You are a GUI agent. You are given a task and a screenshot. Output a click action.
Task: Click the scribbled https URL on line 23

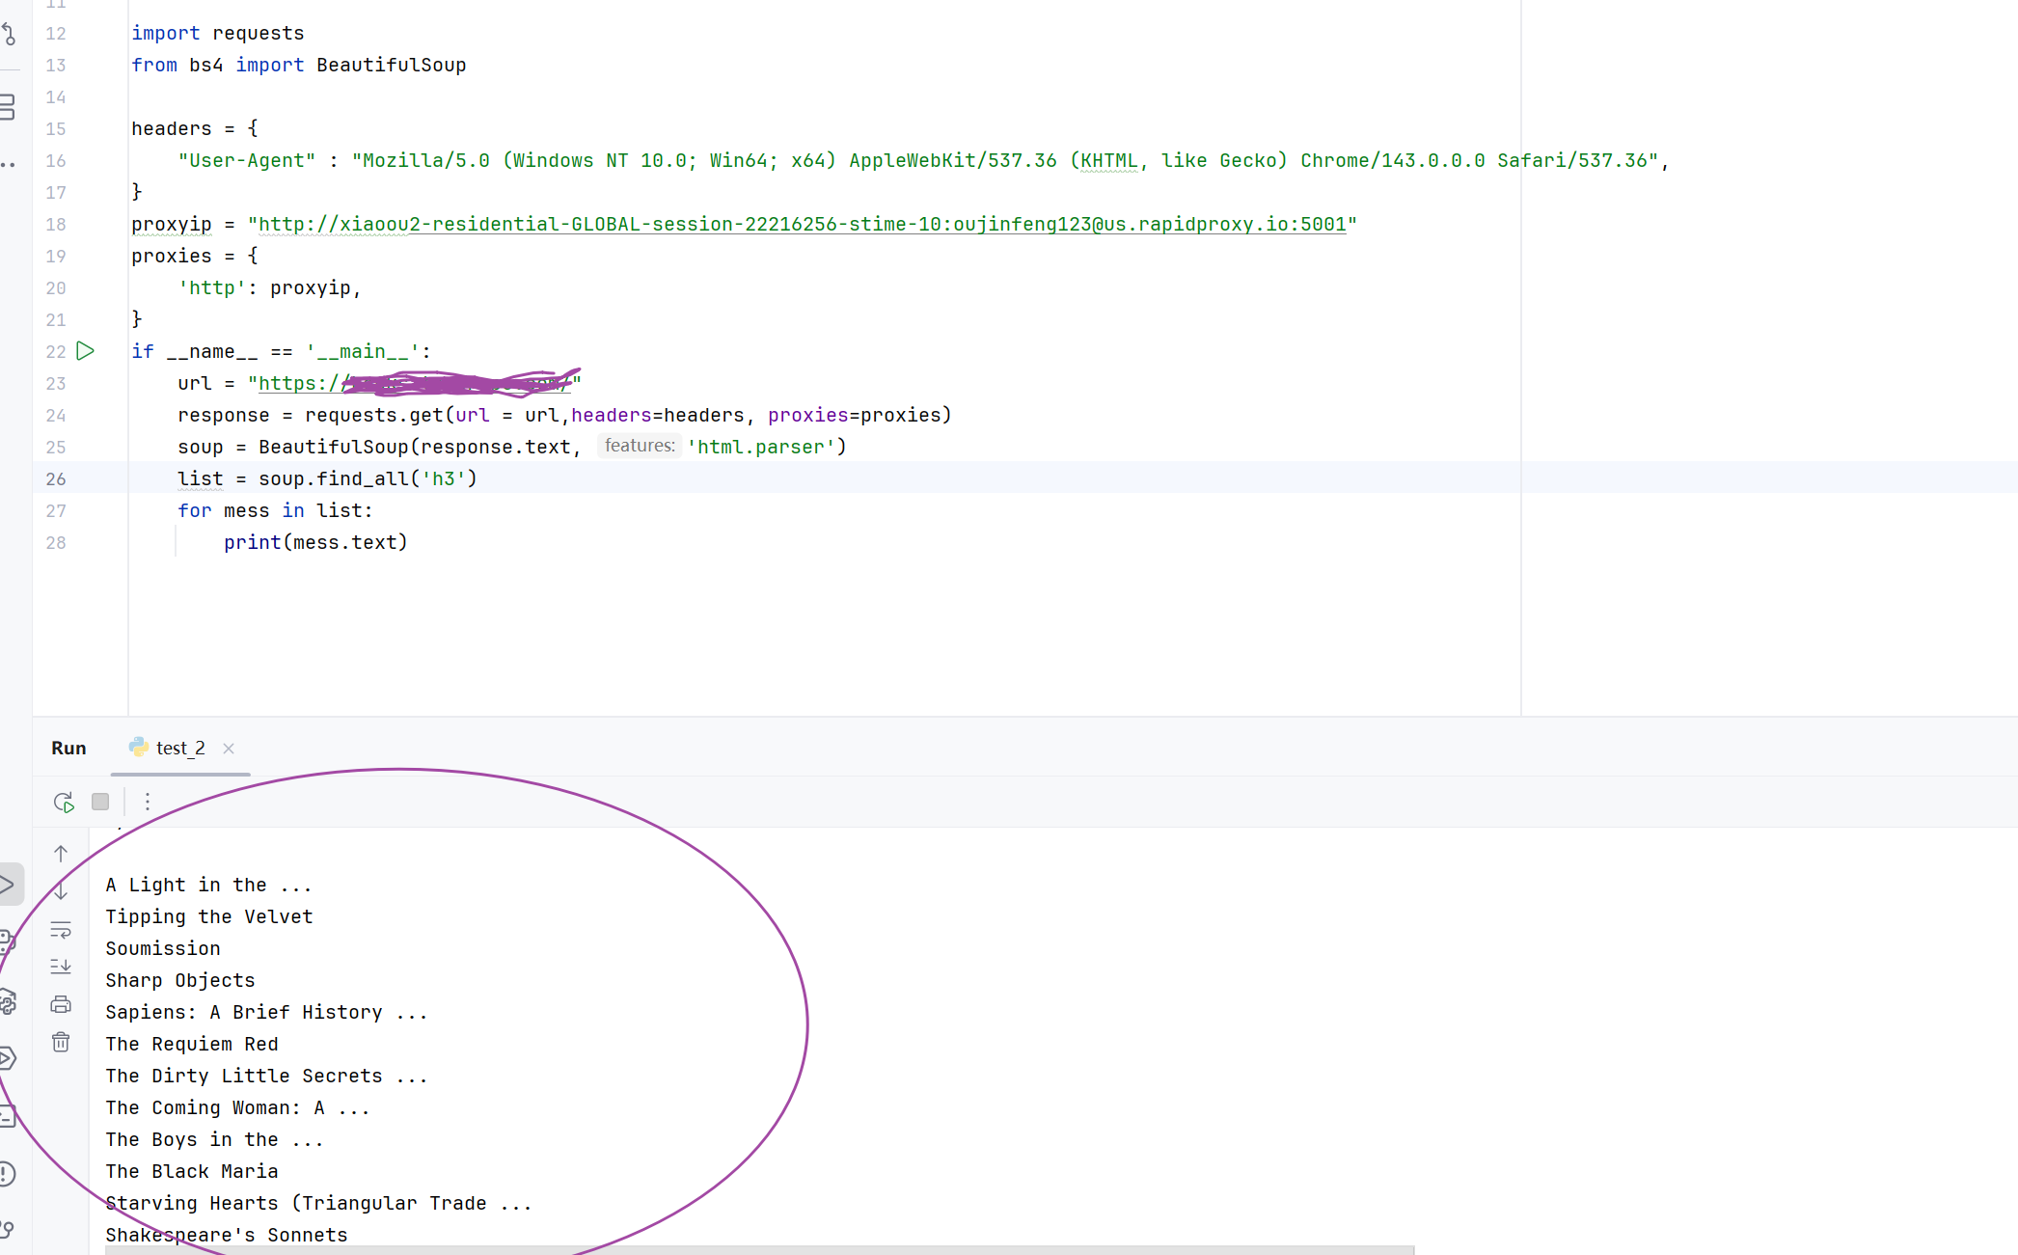click(x=415, y=384)
